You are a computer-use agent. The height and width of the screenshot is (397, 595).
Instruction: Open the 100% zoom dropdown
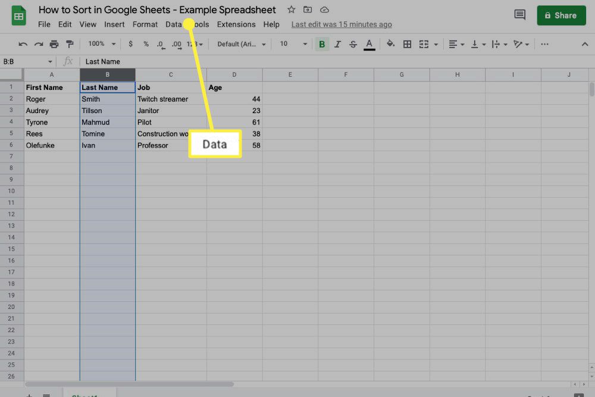102,44
